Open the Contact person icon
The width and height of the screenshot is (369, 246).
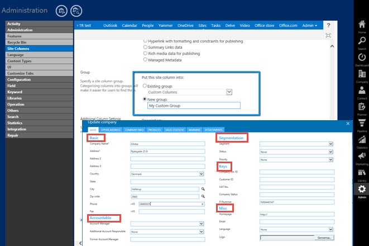362,90
